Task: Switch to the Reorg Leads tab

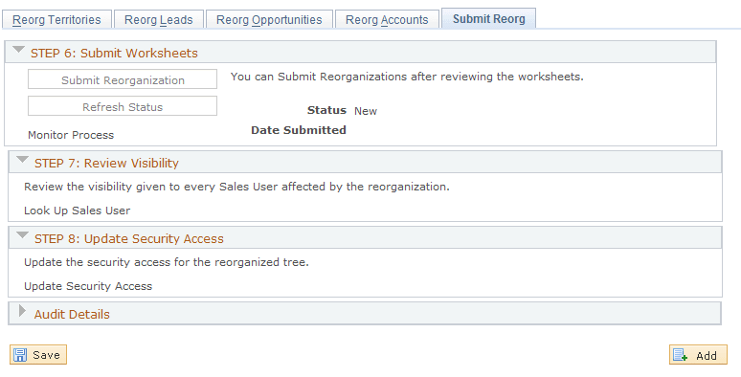Action: tap(159, 20)
